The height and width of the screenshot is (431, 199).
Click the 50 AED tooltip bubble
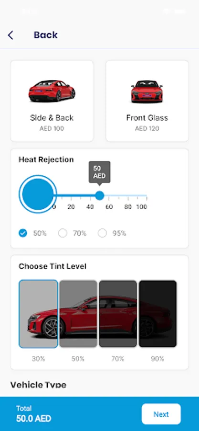point(99,172)
